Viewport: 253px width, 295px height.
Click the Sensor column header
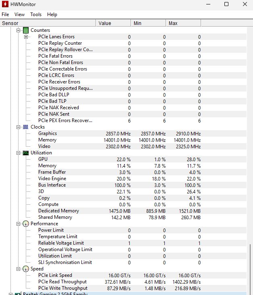[x=48, y=23]
